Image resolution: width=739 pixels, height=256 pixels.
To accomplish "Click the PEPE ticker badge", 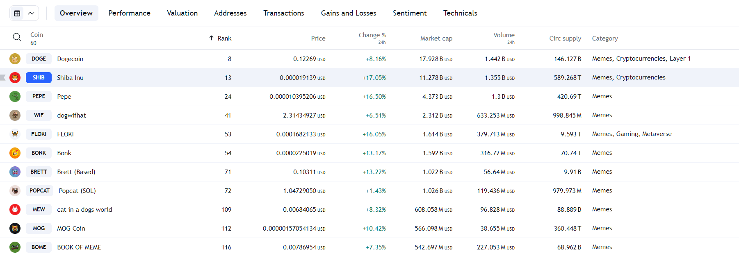I will pos(39,97).
